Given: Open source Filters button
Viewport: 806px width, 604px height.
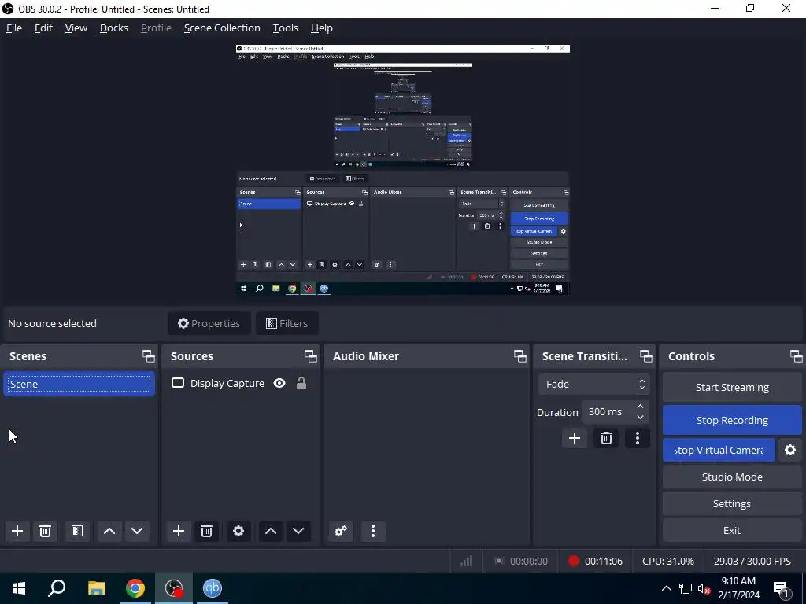Looking at the screenshot, I should tap(287, 323).
